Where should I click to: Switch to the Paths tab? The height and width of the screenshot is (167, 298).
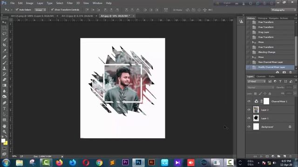tap(272, 77)
